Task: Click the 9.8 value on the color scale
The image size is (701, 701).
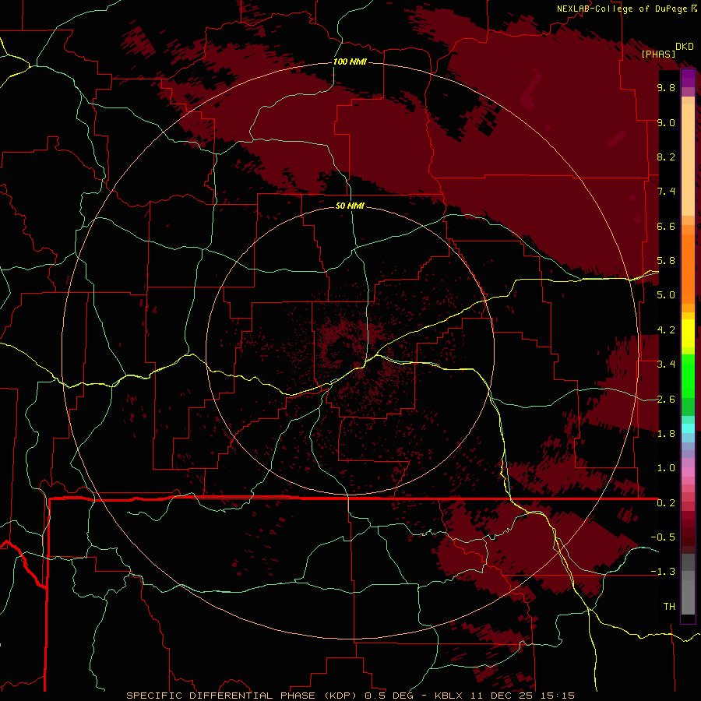Action: coord(666,87)
